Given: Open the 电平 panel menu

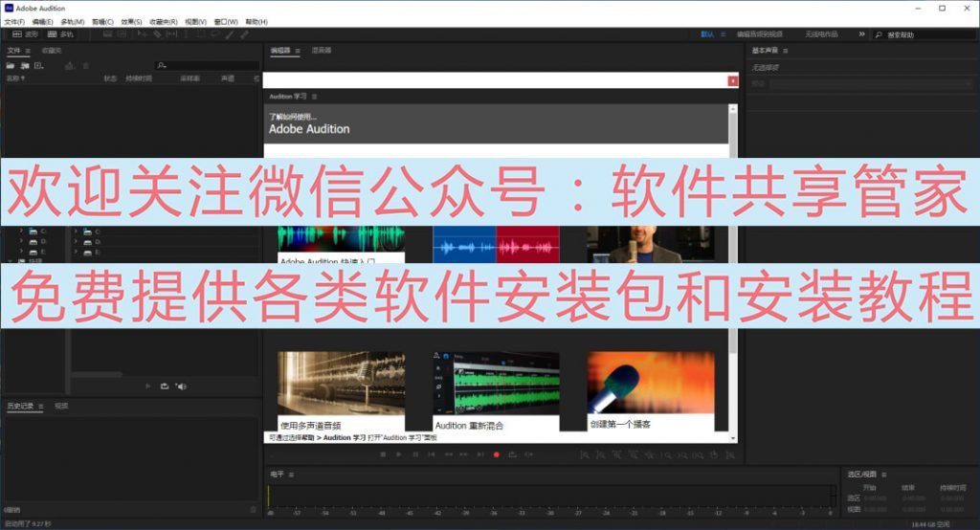Looking at the screenshot, I should point(291,475).
